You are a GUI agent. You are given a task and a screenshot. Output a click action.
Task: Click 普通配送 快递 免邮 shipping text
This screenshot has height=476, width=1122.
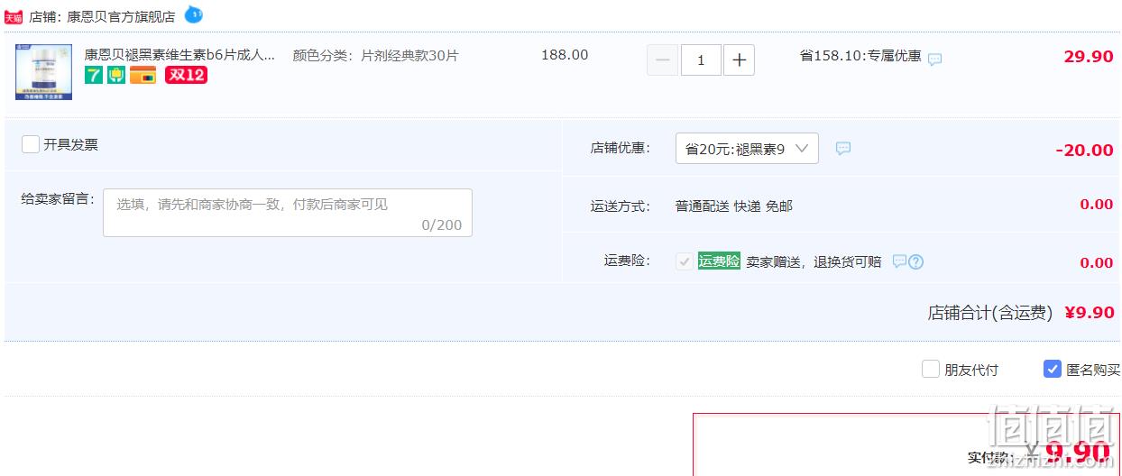pyautogui.click(x=734, y=206)
